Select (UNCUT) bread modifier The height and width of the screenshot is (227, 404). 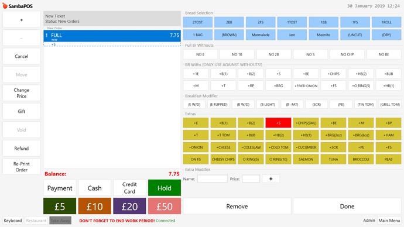[355, 35]
